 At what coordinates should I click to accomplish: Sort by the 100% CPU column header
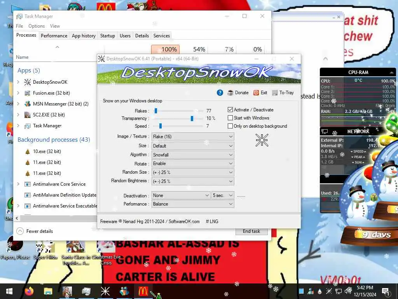click(x=166, y=49)
